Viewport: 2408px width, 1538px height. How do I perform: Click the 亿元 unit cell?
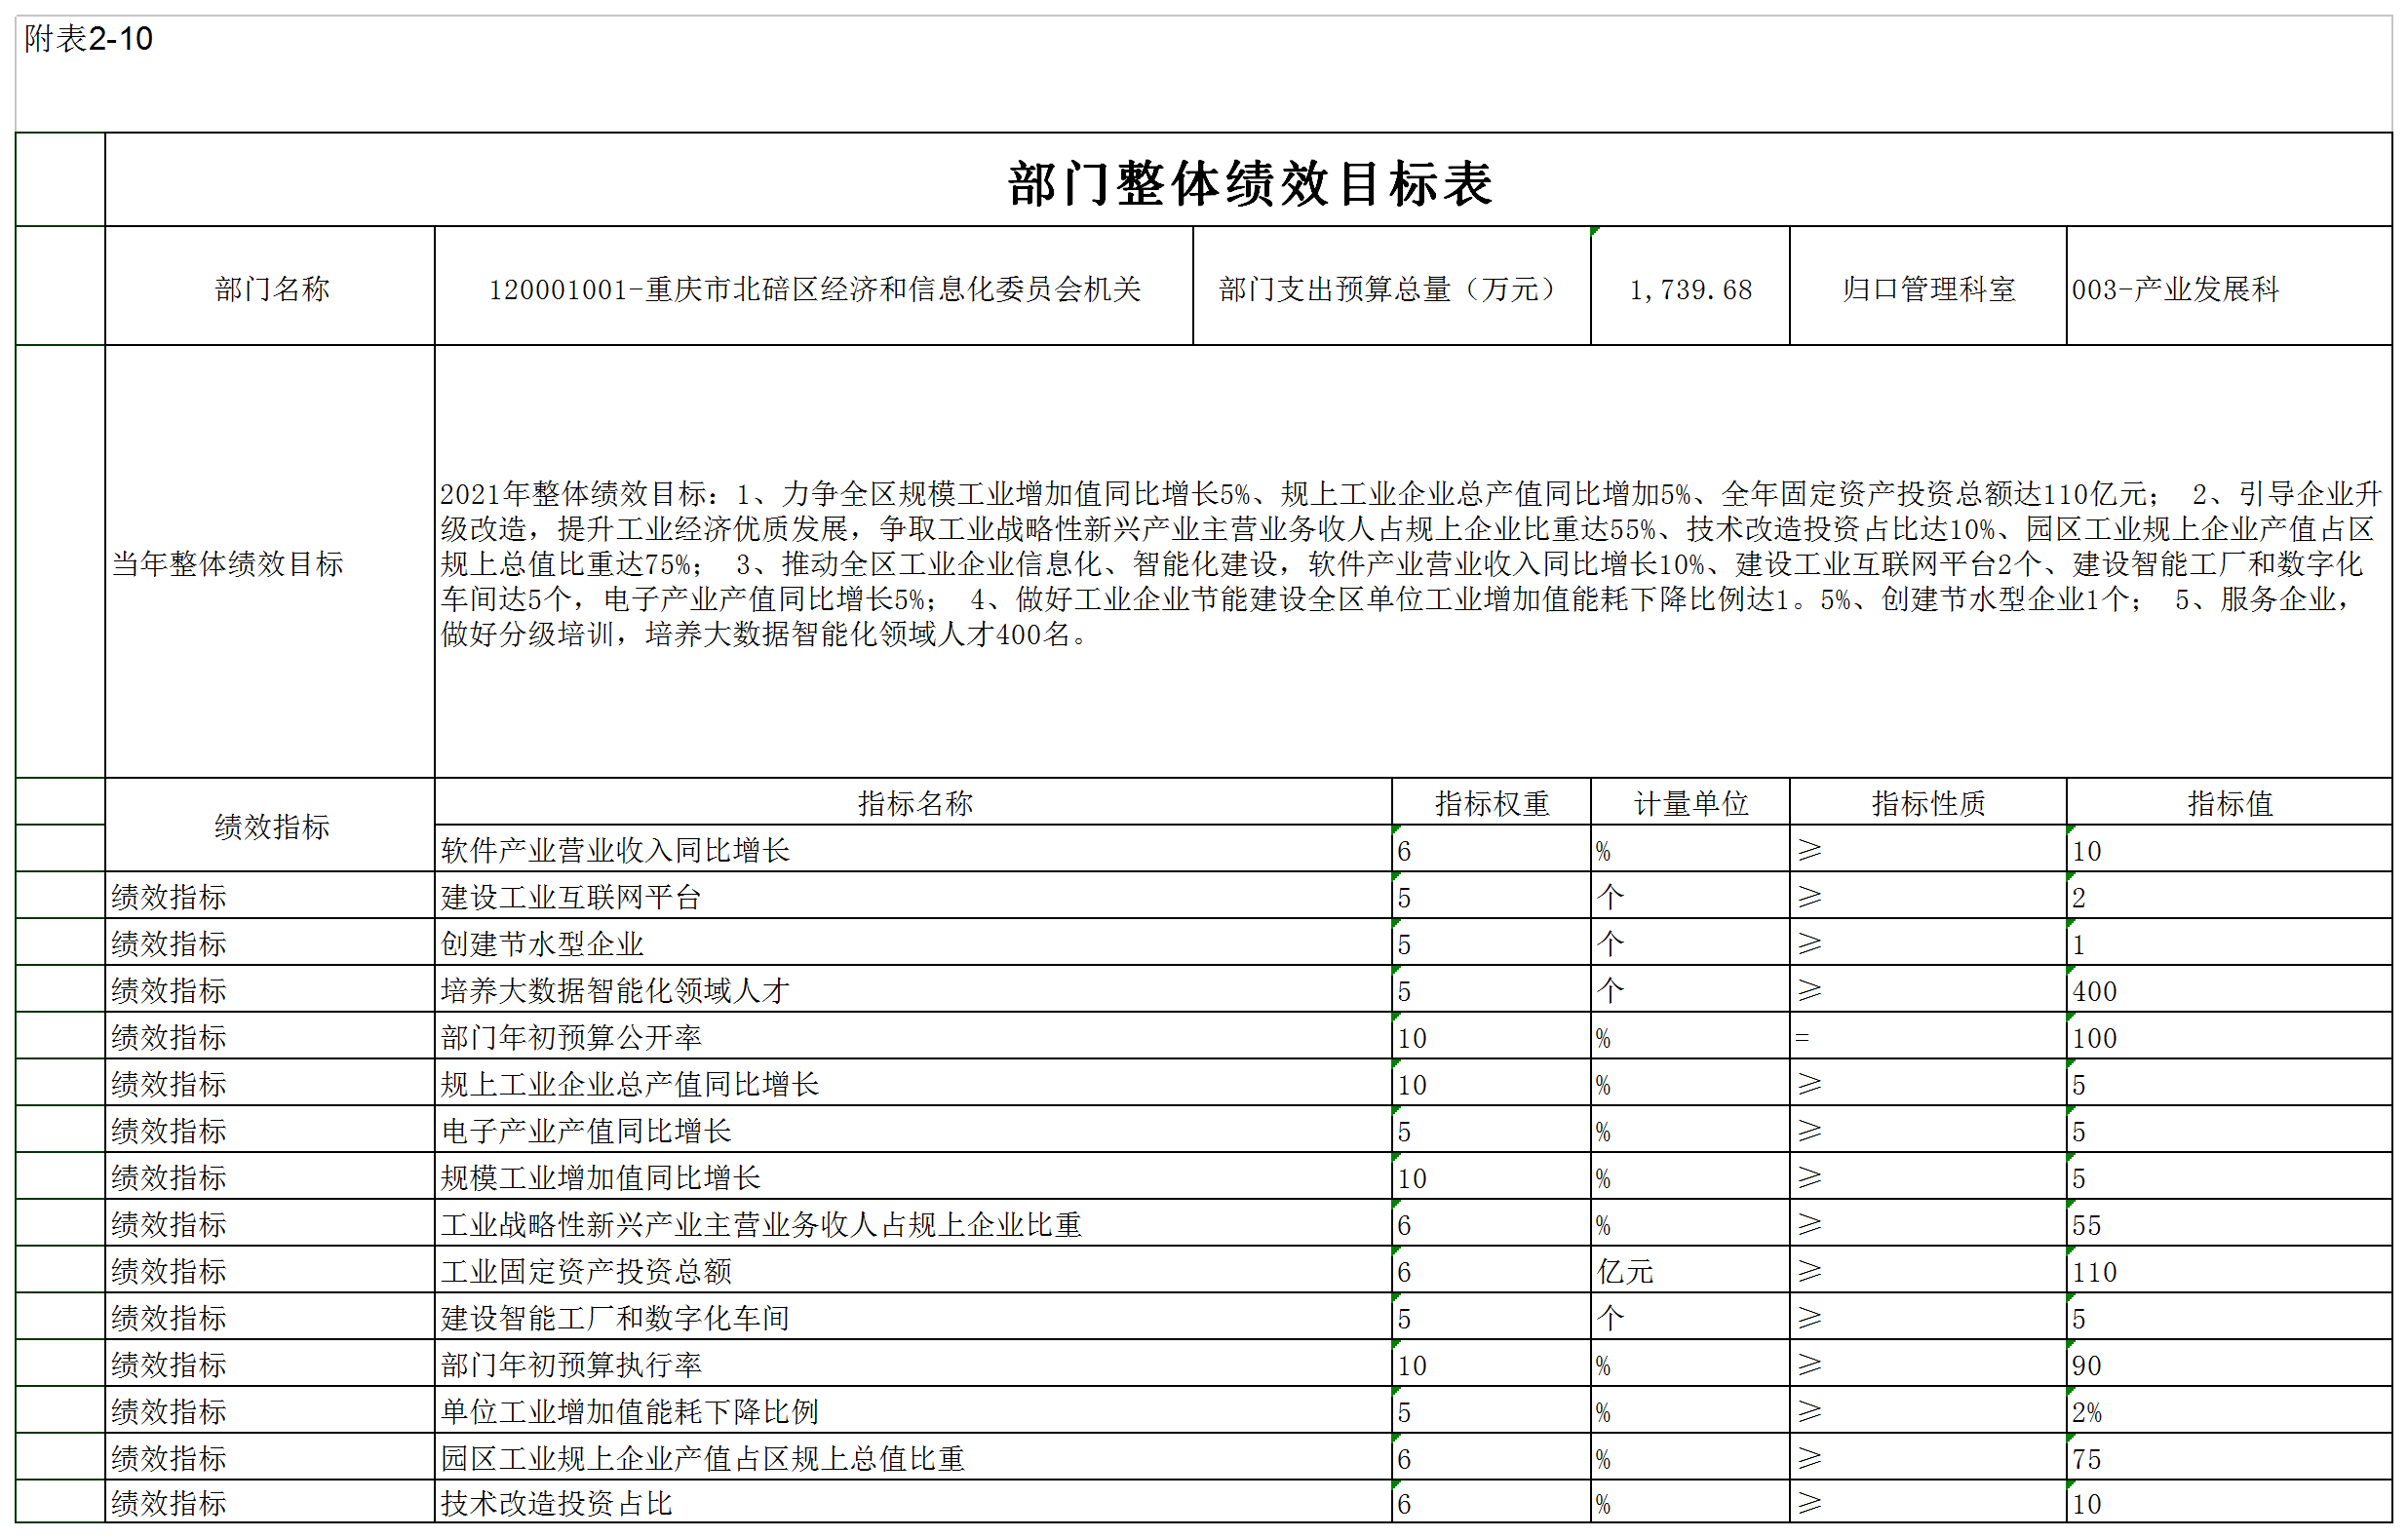click(1690, 1270)
